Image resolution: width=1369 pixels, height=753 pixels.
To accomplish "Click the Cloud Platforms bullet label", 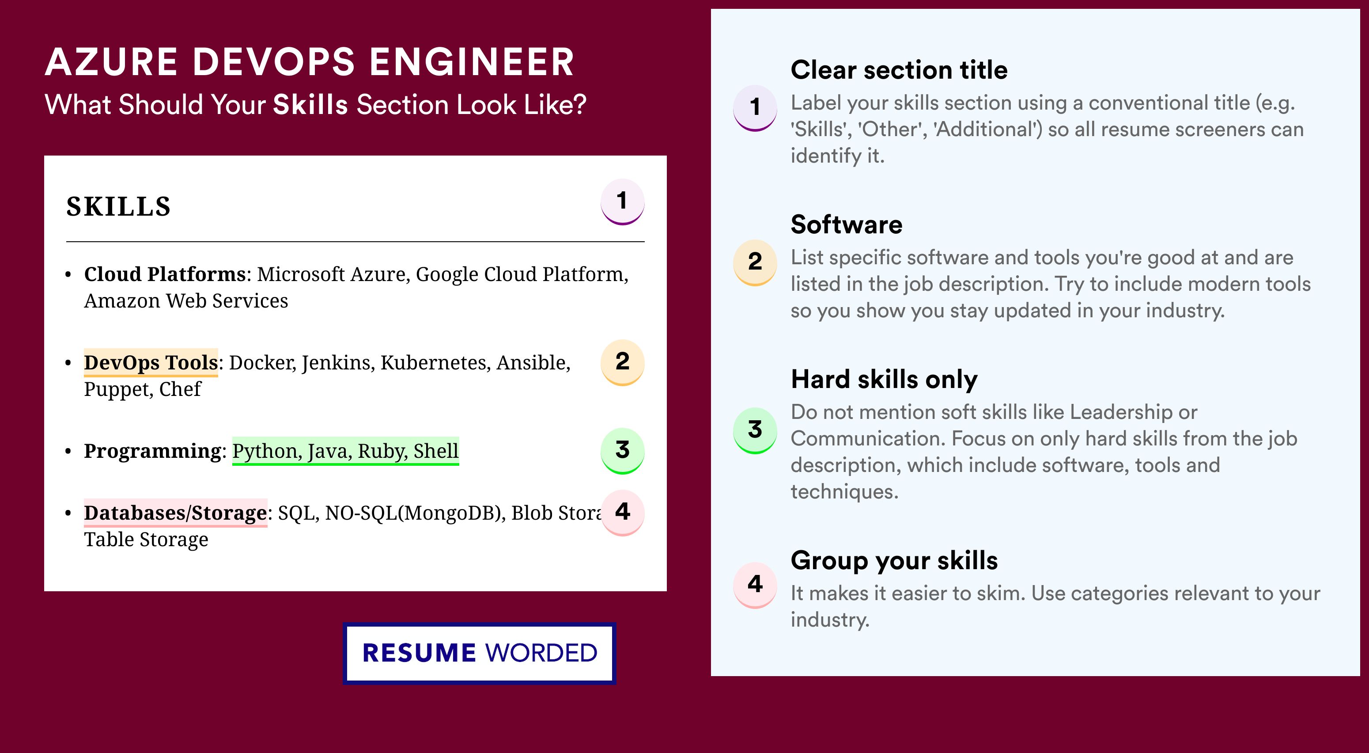I will (x=165, y=274).
